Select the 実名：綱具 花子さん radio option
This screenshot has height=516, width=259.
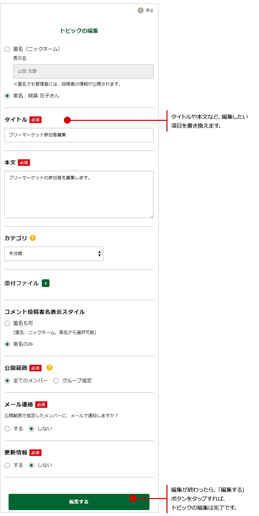7,96
